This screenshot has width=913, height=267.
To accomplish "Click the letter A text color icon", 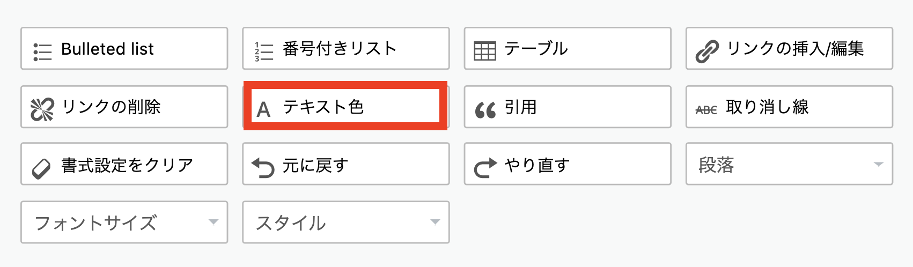I will (263, 110).
